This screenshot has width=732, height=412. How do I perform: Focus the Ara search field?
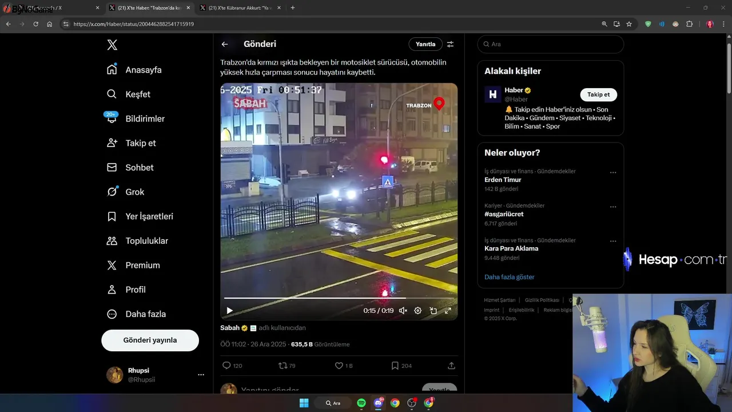pyautogui.click(x=551, y=44)
